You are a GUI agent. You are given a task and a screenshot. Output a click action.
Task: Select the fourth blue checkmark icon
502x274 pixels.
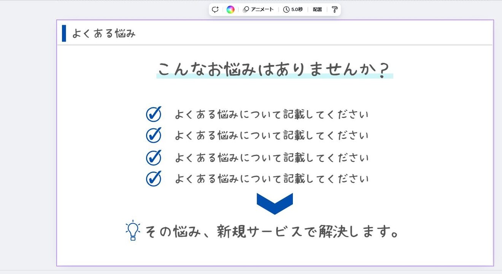pyautogui.click(x=154, y=178)
